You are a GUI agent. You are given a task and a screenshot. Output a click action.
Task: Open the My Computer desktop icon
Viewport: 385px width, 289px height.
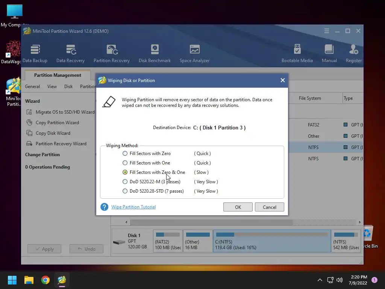15,15
